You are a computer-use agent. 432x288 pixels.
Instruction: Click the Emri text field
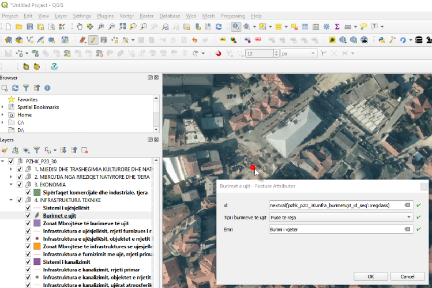point(336,229)
